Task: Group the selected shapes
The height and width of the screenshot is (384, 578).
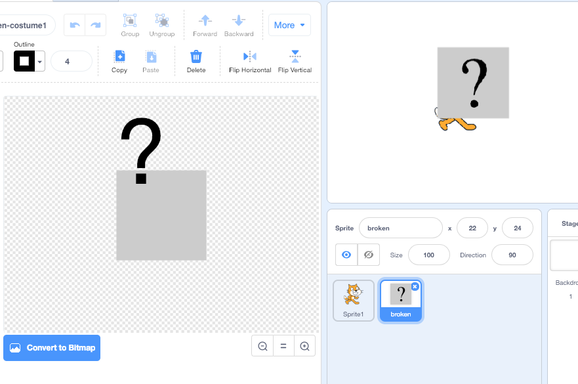Action: coord(130,26)
